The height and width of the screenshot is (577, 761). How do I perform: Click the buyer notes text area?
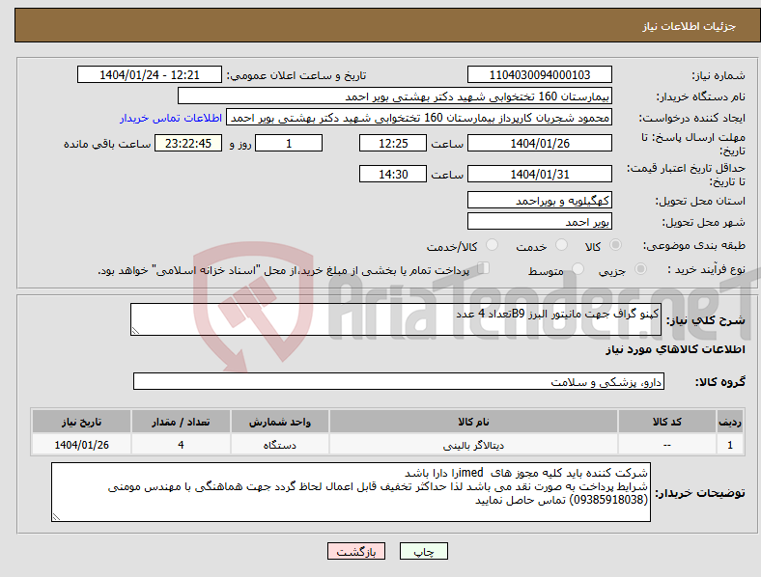click(351, 492)
